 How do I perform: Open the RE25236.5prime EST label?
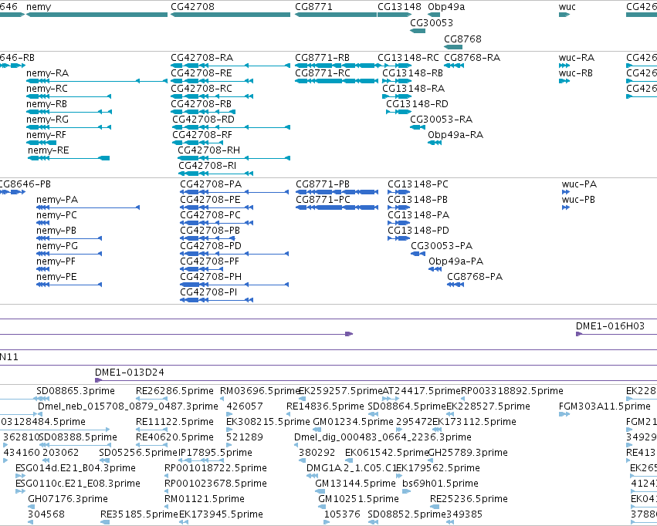pyautogui.click(x=469, y=499)
